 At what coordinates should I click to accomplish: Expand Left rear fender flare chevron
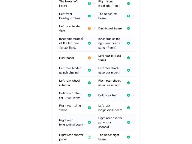coord(94,28)
